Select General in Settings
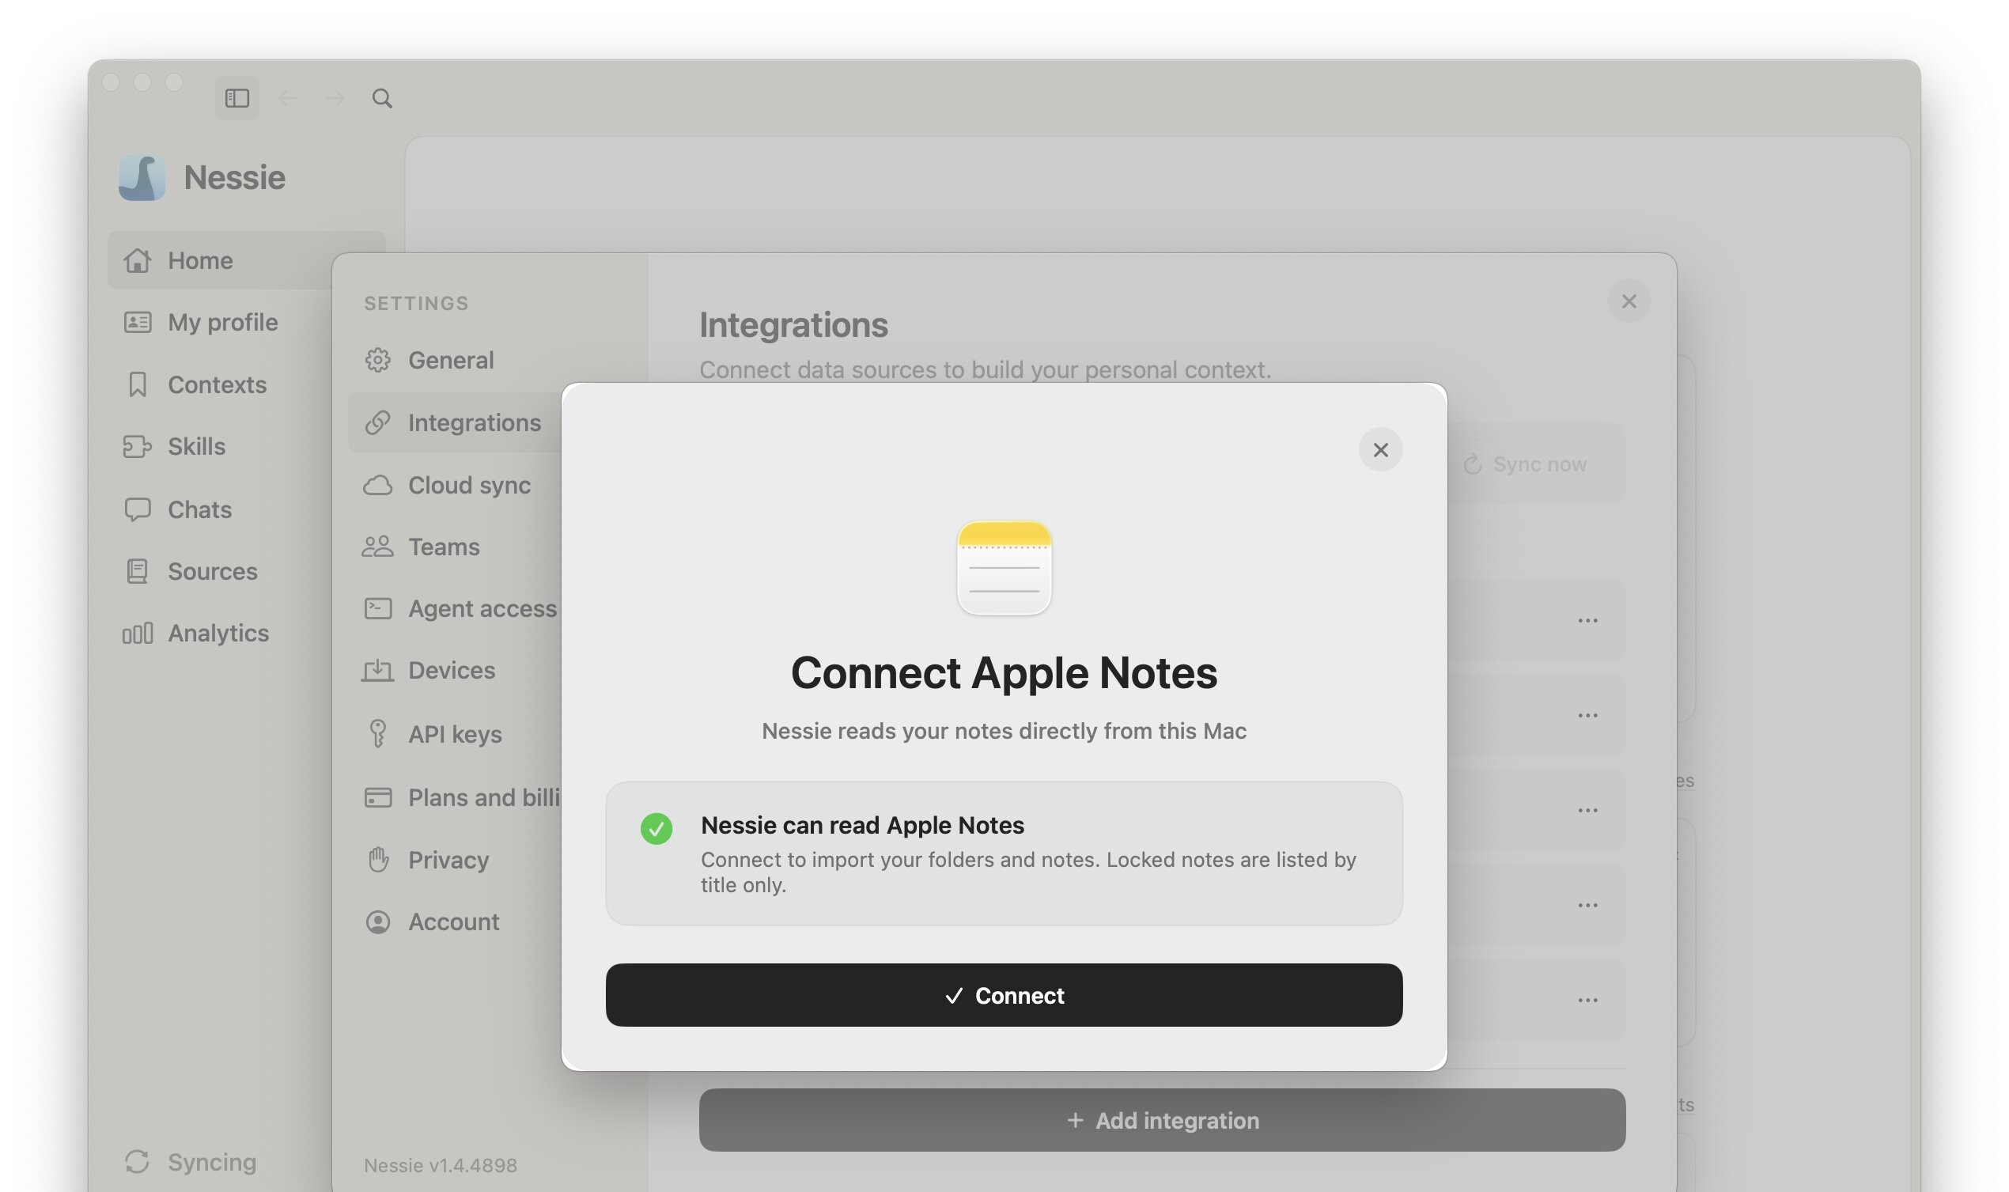This screenshot has width=2009, height=1192. 429,360
